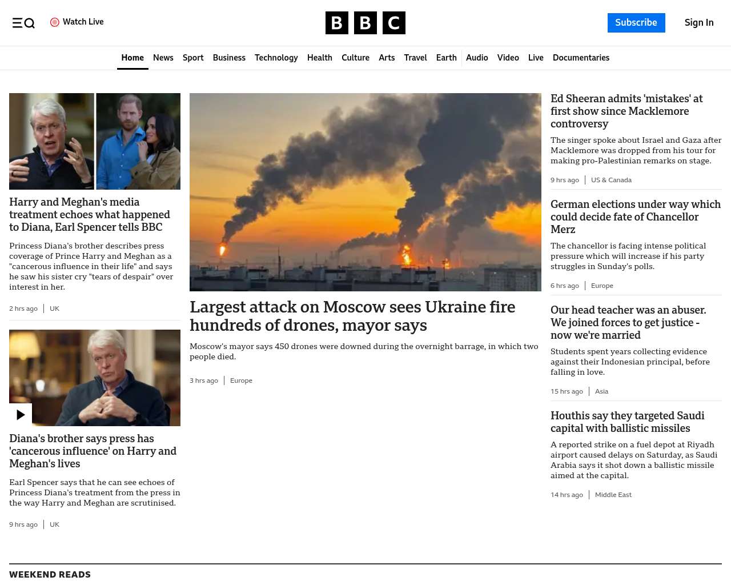Open the head teacher abuser story
731x585 pixels.
point(628,323)
